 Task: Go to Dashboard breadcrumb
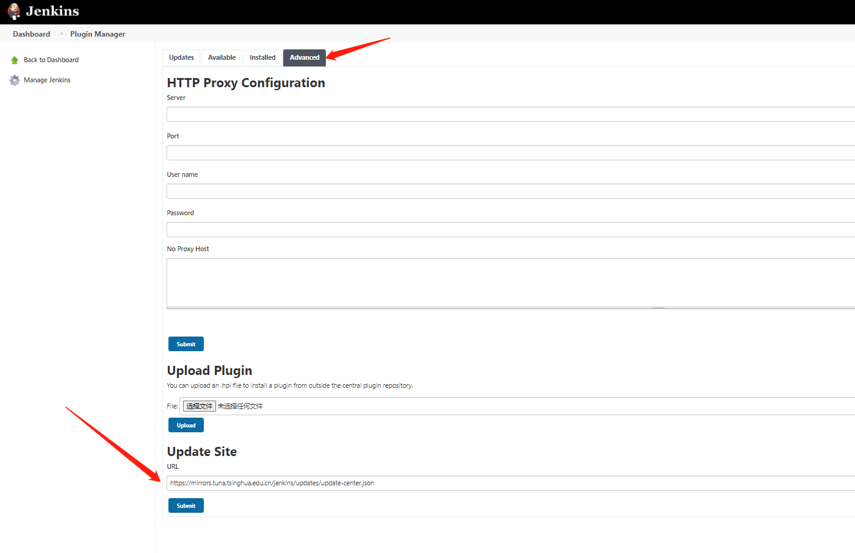[32, 34]
